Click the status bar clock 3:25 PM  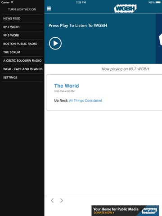pyautogui.click(x=81, y=2)
